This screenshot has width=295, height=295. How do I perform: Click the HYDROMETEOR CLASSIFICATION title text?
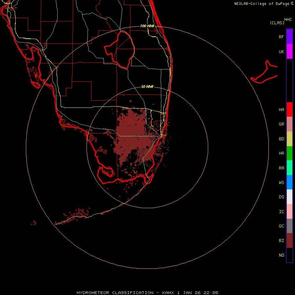pos(115,293)
